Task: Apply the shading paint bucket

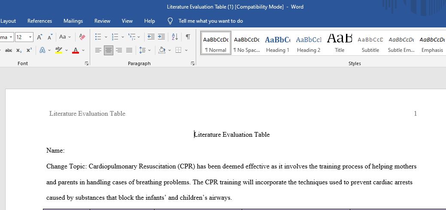Action: (162, 50)
